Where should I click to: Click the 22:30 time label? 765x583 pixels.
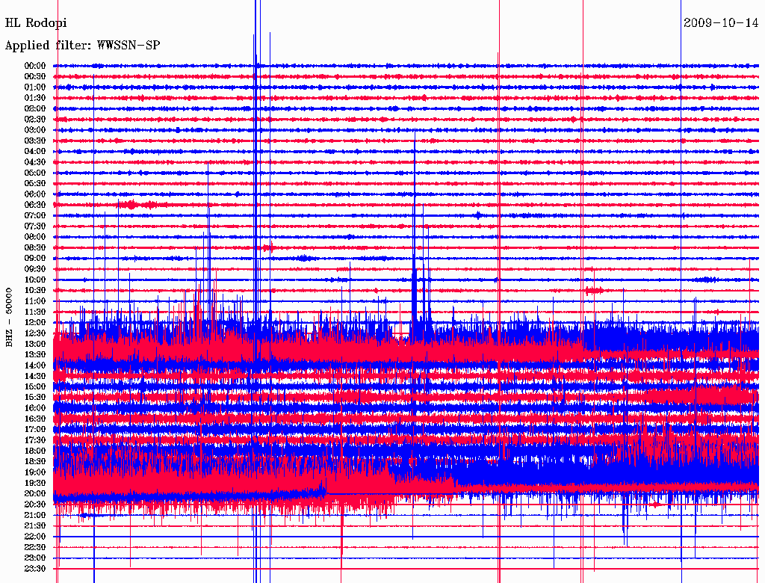[35, 547]
